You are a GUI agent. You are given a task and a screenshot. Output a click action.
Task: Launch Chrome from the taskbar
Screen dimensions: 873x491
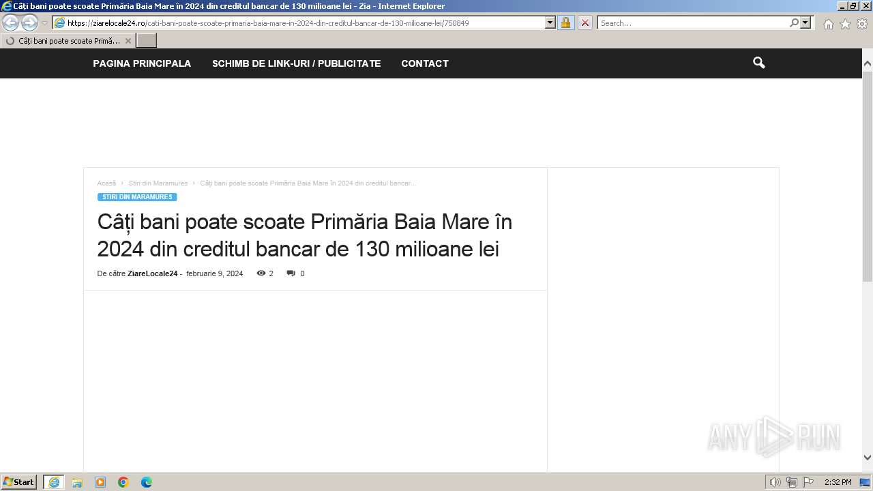pos(123,482)
